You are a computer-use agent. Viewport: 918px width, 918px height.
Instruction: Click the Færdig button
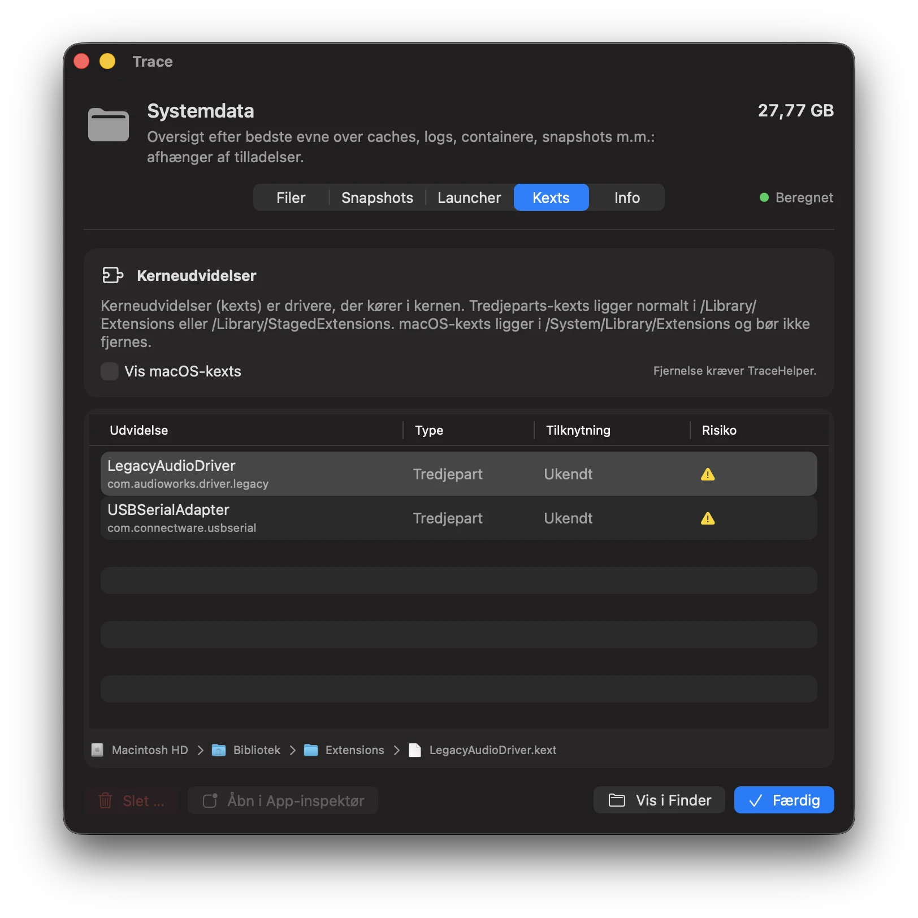tap(784, 800)
